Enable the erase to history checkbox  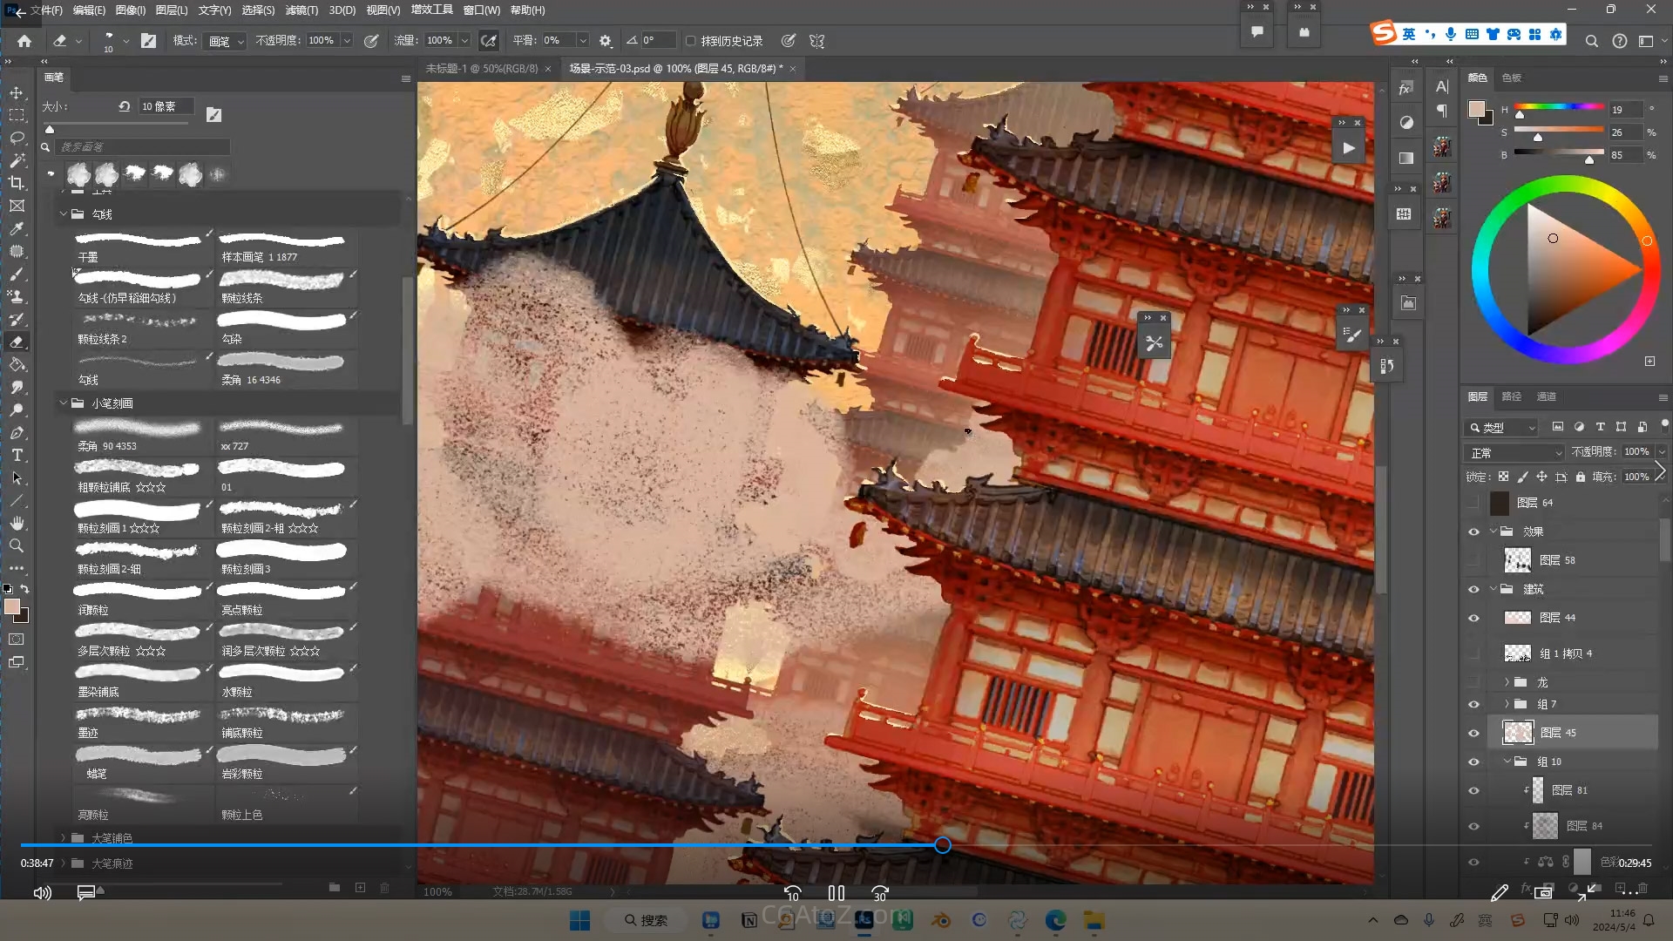click(690, 41)
